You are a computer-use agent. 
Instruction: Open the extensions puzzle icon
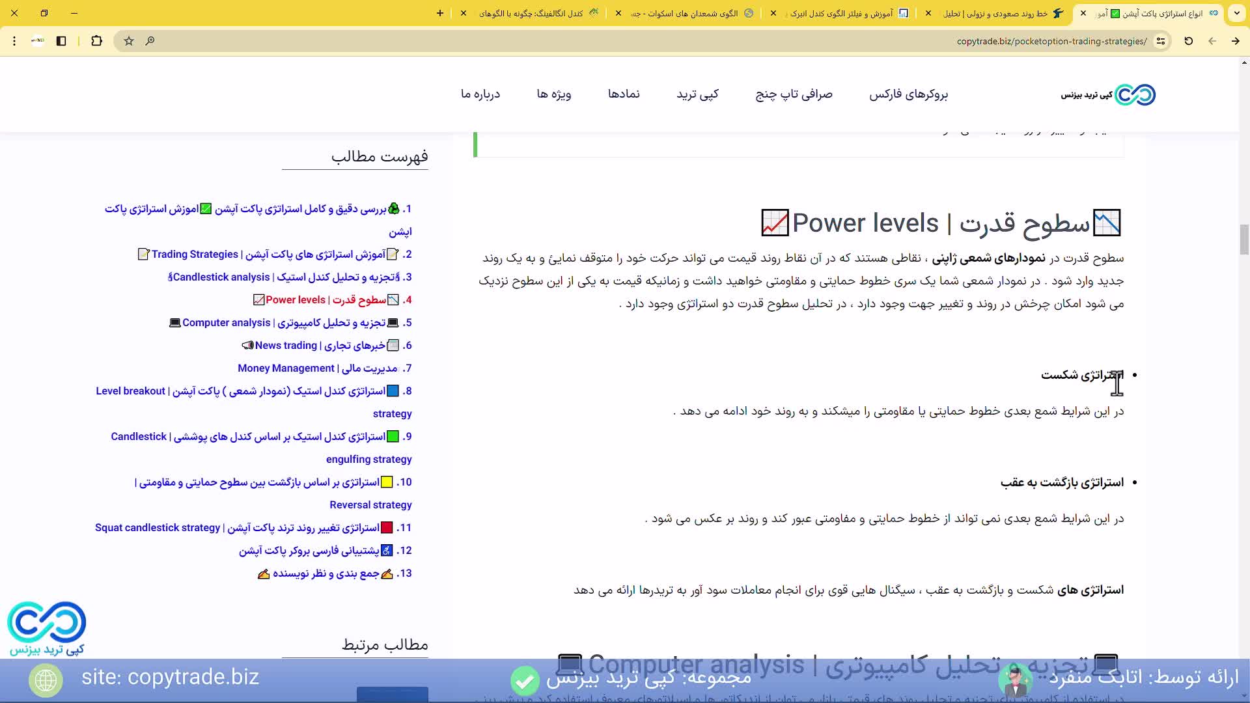(96, 41)
